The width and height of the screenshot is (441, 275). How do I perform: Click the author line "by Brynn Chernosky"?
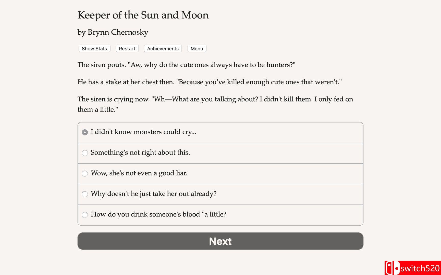[113, 32]
